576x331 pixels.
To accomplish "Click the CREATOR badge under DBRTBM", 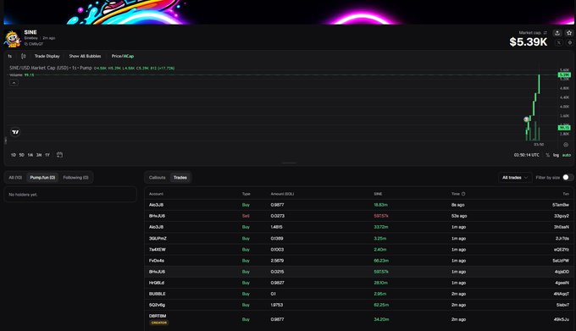I will 159,323.
